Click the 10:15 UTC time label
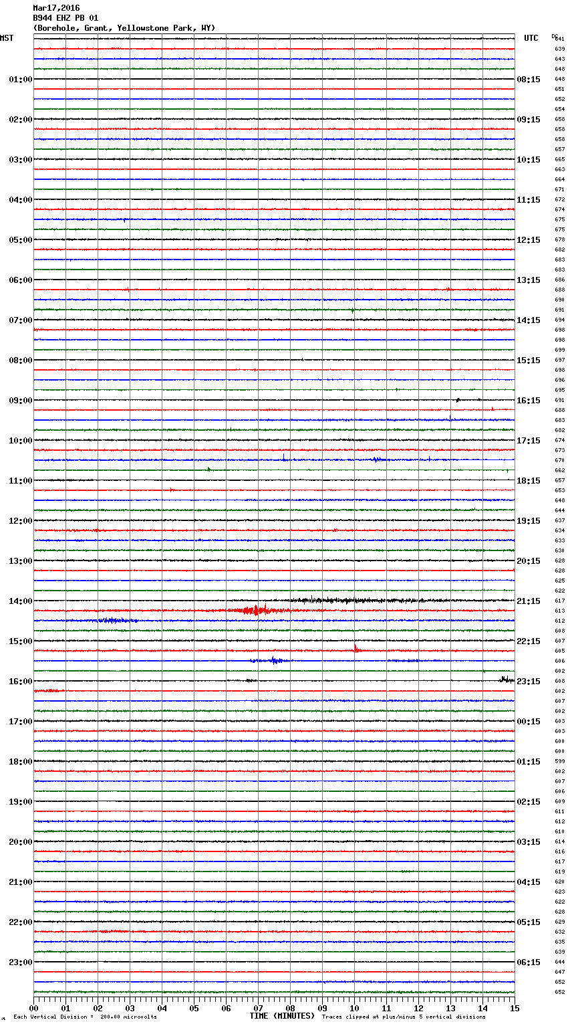The width and height of the screenshot is (568, 1026). (x=529, y=160)
